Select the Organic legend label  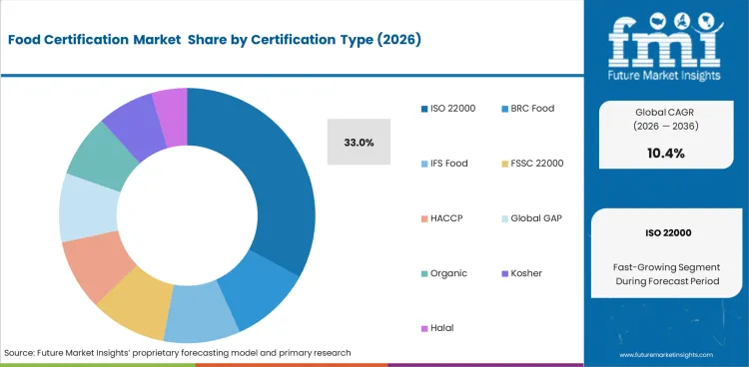coord(448,273)
